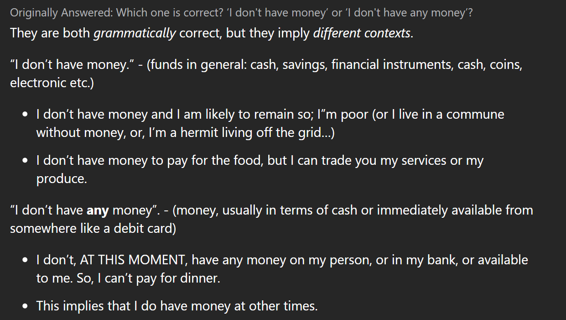
Task: Click bullet marker beside "likely to remain so"
Action: 25,115
